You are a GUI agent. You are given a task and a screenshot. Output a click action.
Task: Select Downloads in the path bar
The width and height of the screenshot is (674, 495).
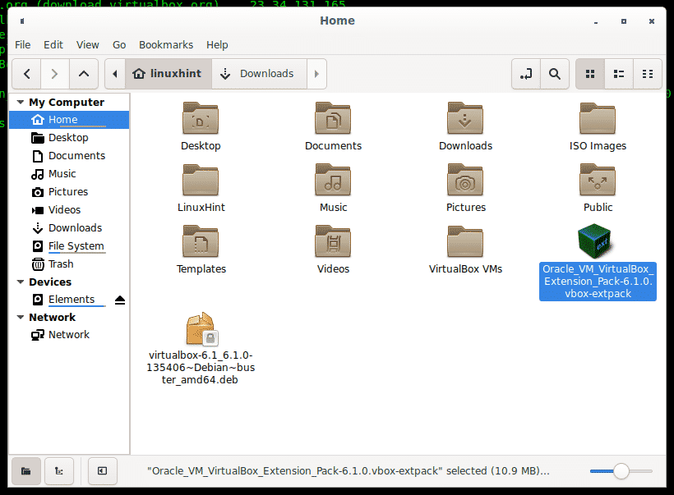[259, 74]
